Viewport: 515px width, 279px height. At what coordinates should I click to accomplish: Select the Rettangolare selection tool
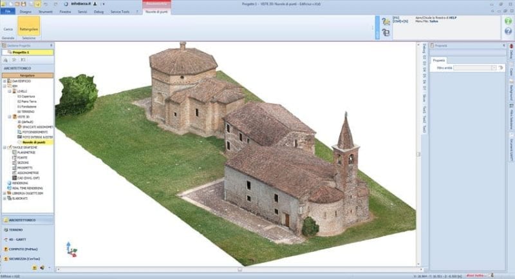click(28, 27)
